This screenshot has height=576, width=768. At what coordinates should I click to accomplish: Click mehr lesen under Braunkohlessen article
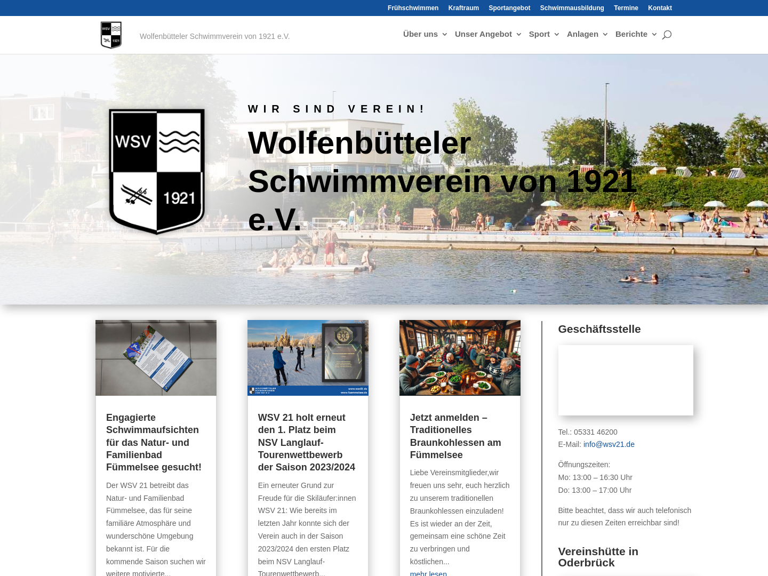428,573
